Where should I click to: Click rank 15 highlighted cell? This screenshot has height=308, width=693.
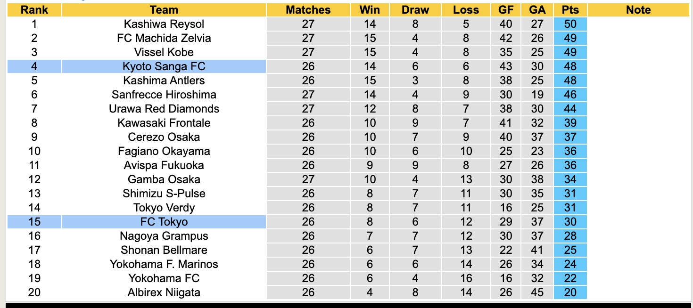tap(34, 222)
